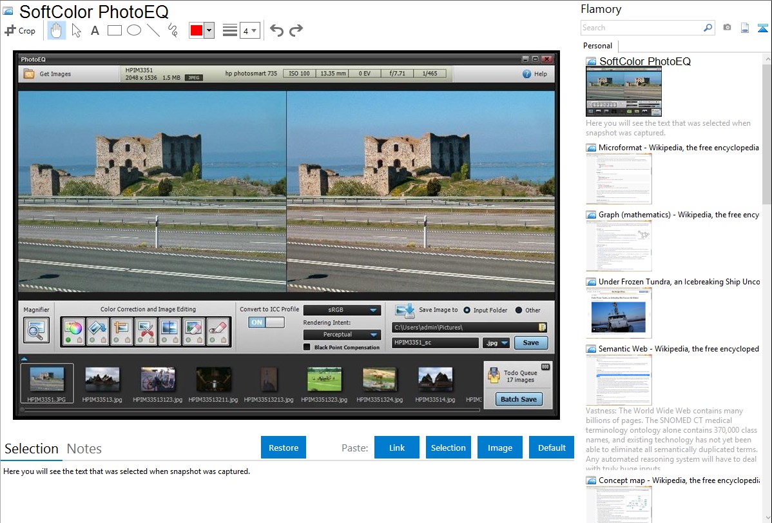Click the search magnifier icon in Flamory

click(x=708, y=28)
